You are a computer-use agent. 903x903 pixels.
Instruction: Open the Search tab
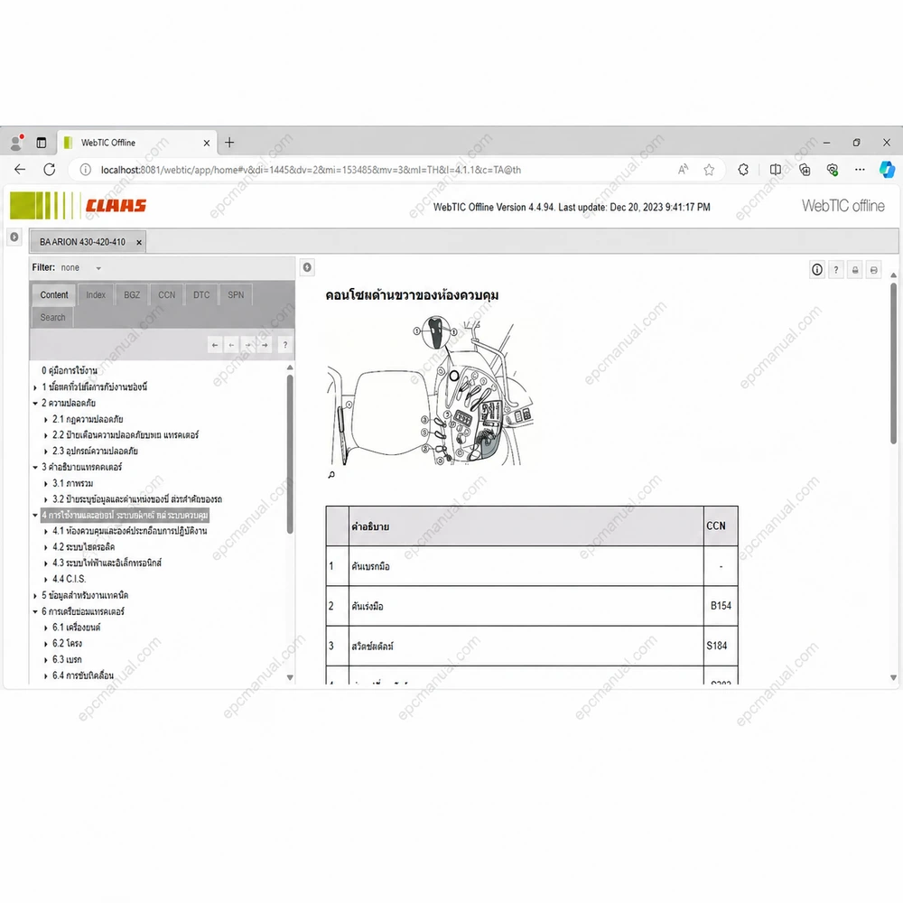pyautogui.click(x=52, y=317)
